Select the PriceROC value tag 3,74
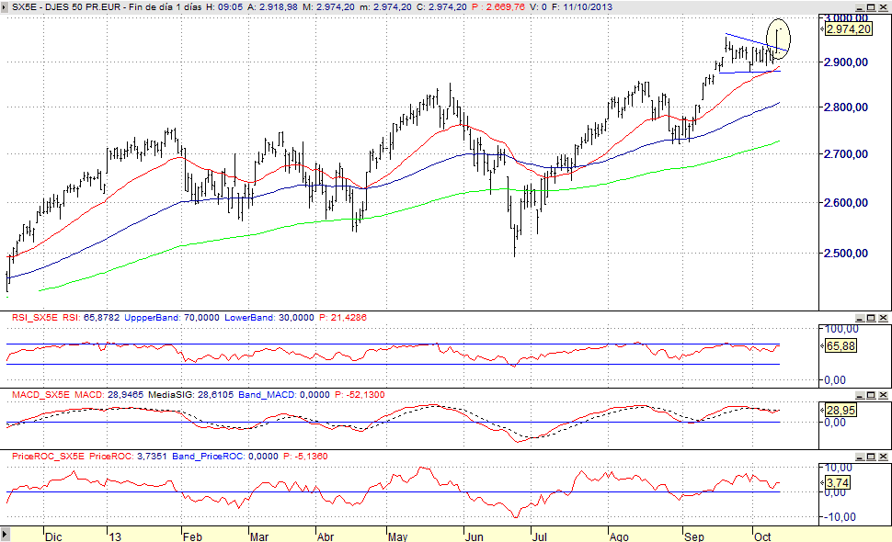892x542 pixels. coord(838,483)
